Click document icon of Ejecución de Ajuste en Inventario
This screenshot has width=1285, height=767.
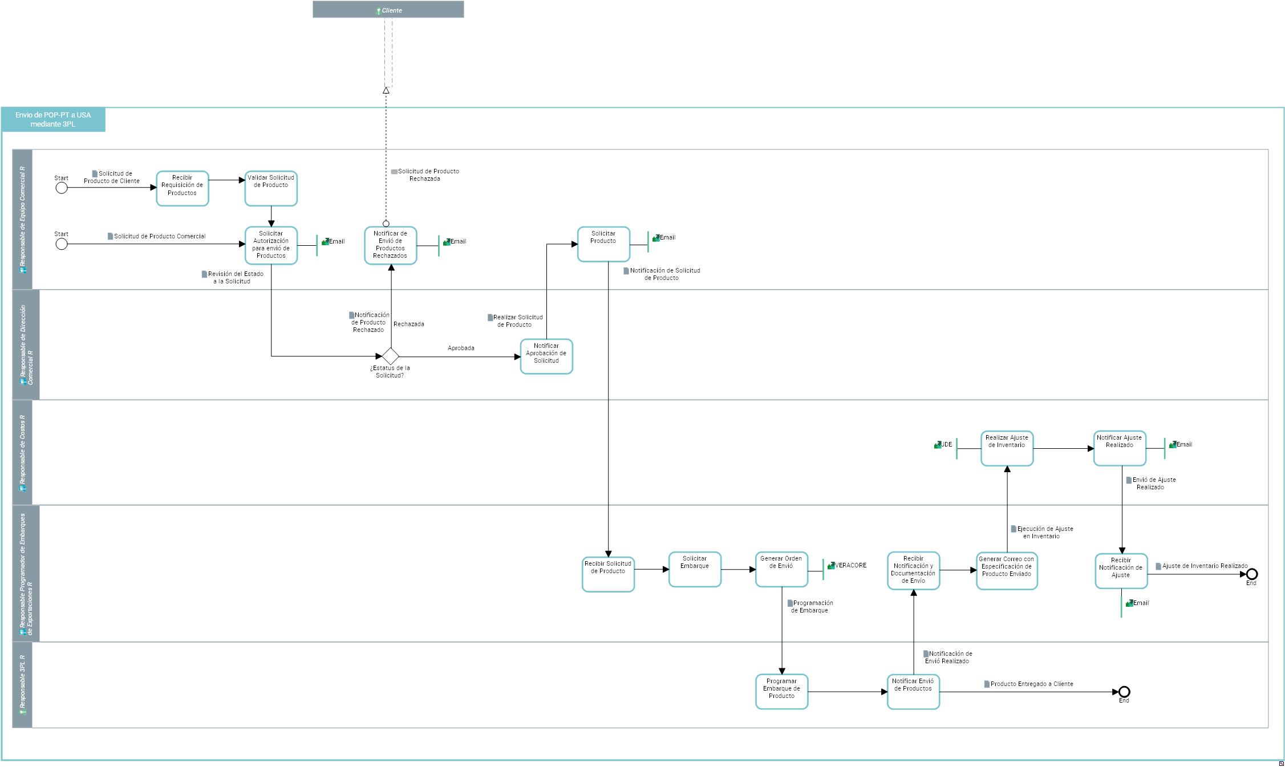point(1014,529)
